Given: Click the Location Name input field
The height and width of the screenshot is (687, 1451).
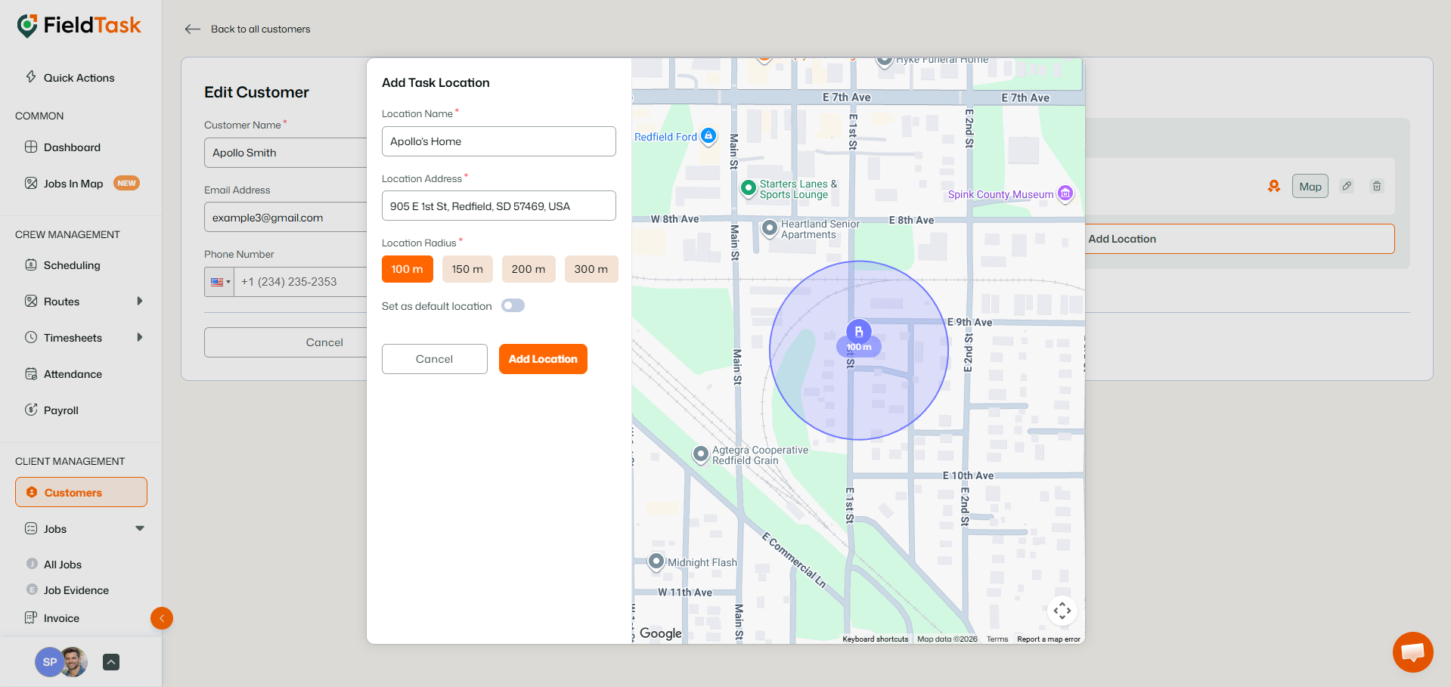Looking at the screenshot, I should [x=499, y=141].
